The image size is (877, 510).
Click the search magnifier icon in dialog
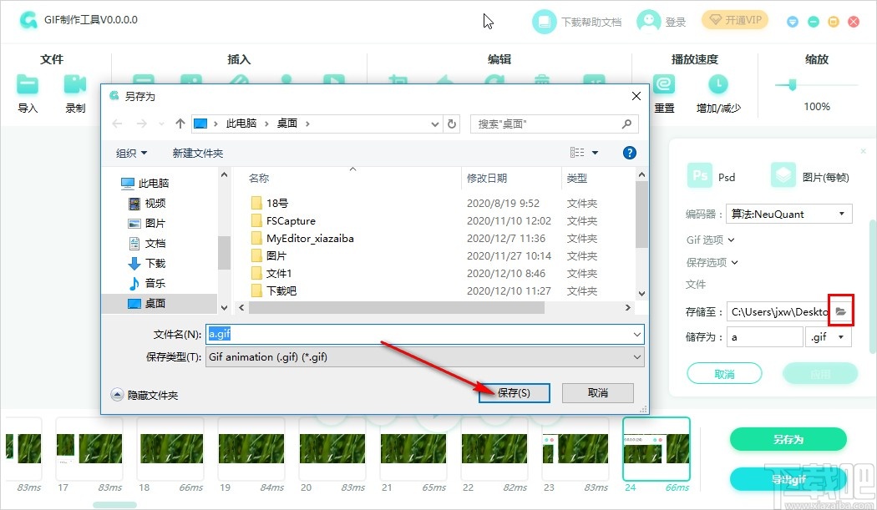click(x=626, y=124)
